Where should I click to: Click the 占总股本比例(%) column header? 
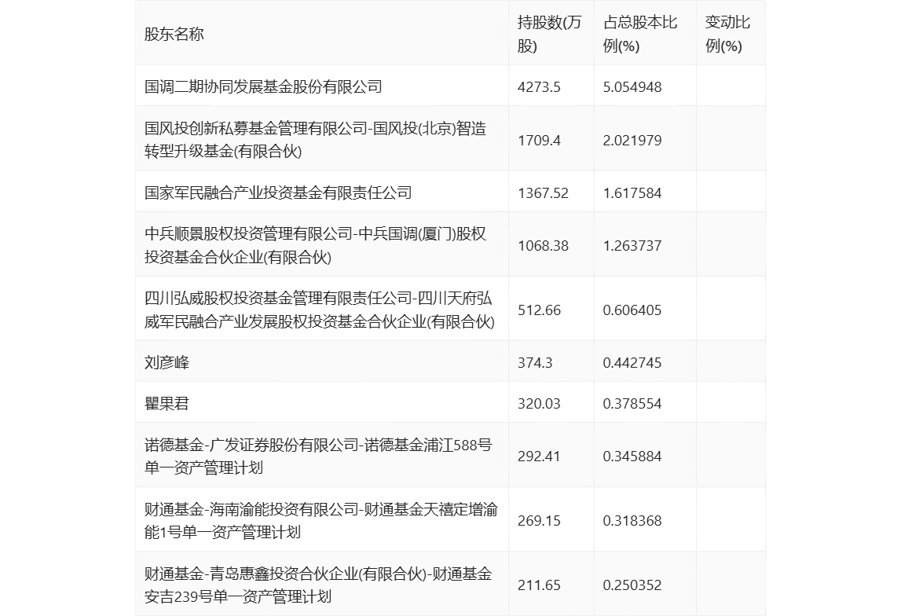(640, 35)
